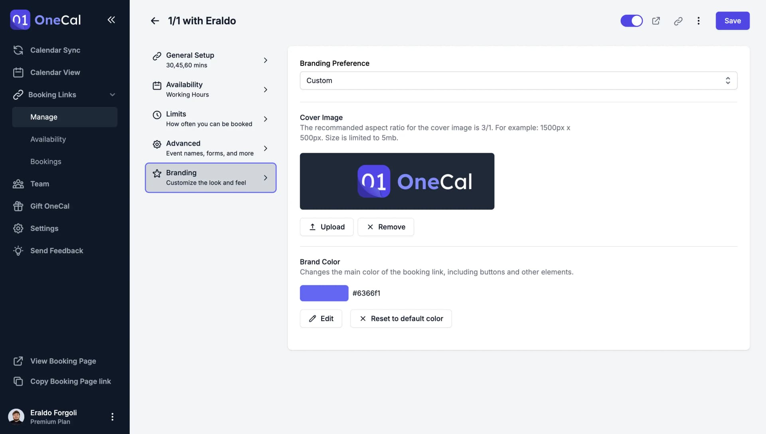Click the Gift OneCal sidebar icon
Image resolution: width=766 pixels, height=434 pixels.
[x=18, y=206]
